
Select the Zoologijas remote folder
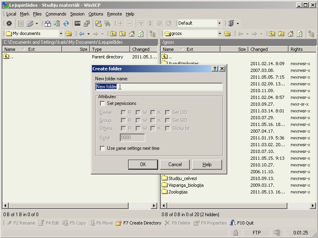175,192
